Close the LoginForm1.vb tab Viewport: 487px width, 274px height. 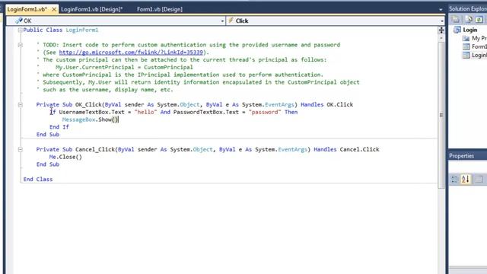tap(54, 9)
